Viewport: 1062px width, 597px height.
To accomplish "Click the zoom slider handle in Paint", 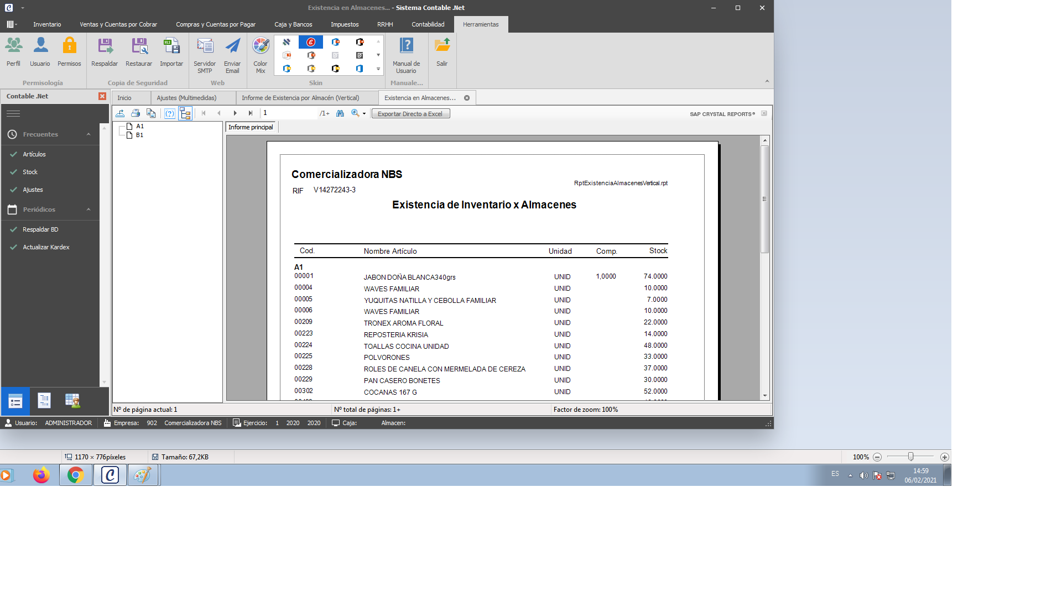I will [910, 457].
